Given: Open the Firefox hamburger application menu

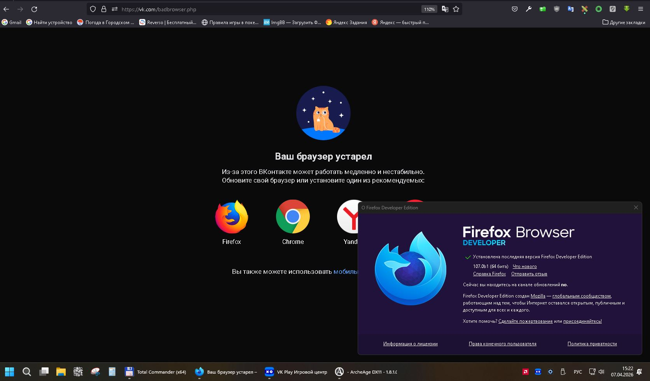Looking at the screenshot, I should tap(641, 9).
